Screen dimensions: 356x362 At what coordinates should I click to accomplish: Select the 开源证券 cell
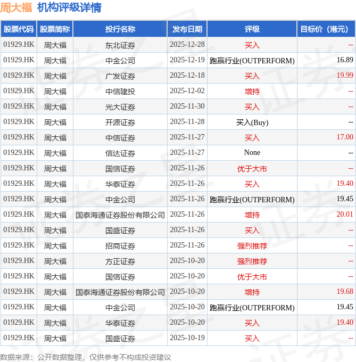pos(120,122)
